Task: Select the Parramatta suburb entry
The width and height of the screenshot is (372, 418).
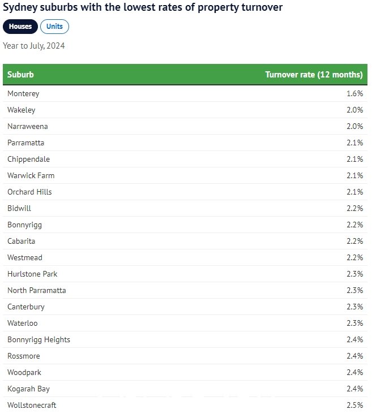Action: 26,143
